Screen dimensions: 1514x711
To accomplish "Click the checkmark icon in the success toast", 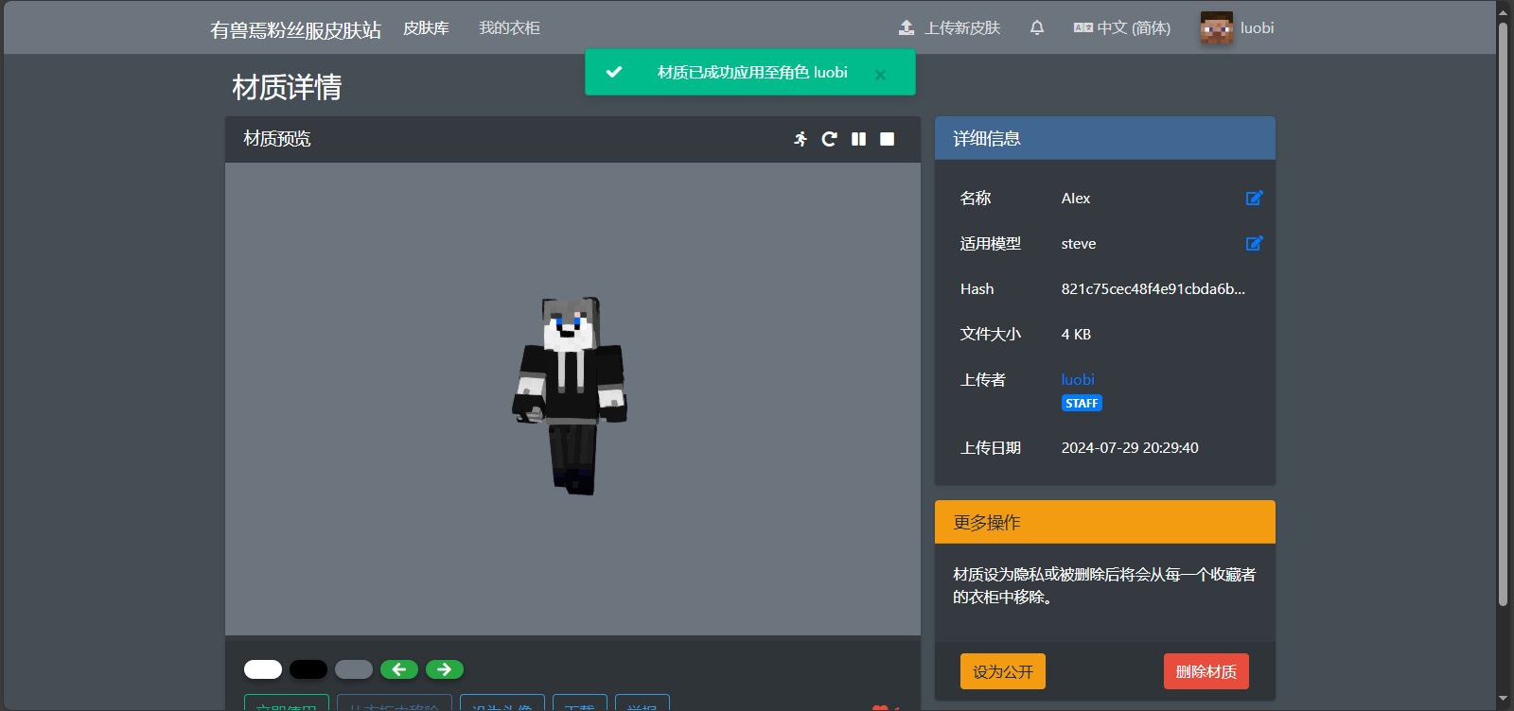I will click(614, 72).
